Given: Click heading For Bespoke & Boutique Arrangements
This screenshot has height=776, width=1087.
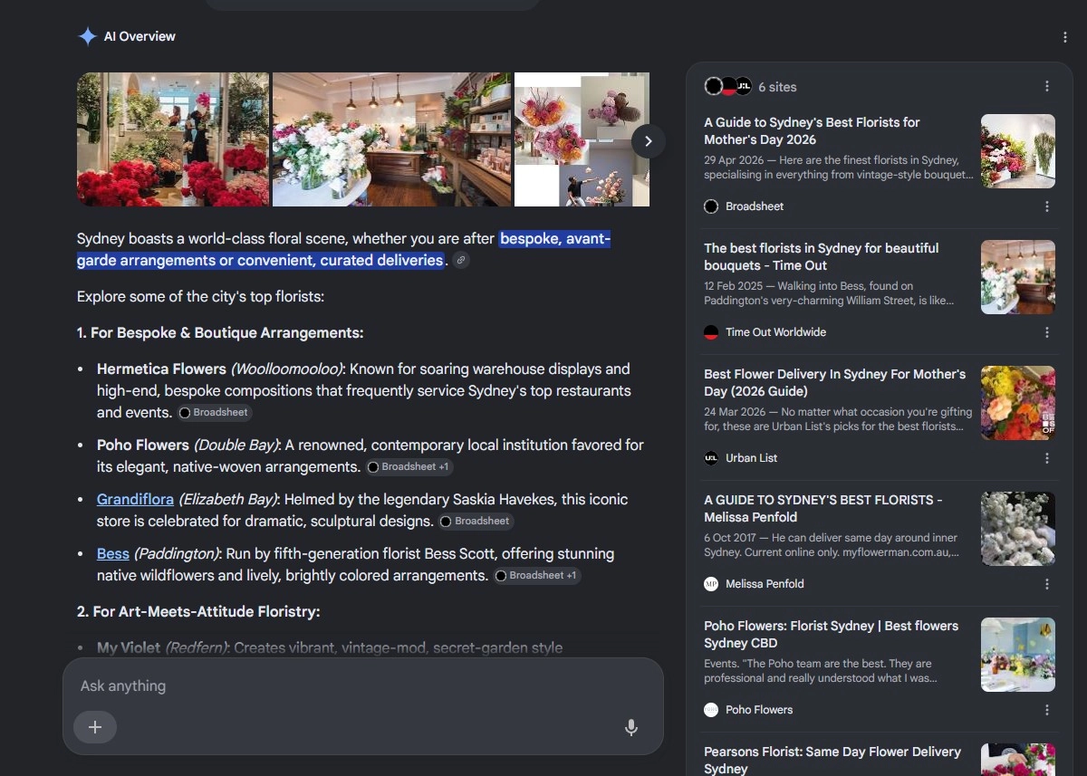Looking at the screenshot, I should [220, 333].
